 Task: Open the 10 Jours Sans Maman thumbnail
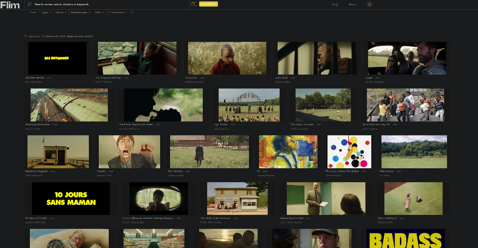click(71, 199)
